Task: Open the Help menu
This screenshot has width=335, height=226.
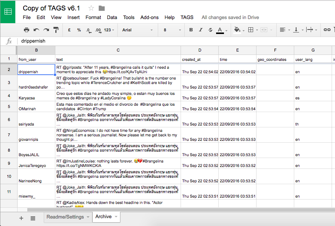Action: pos(169,18)
